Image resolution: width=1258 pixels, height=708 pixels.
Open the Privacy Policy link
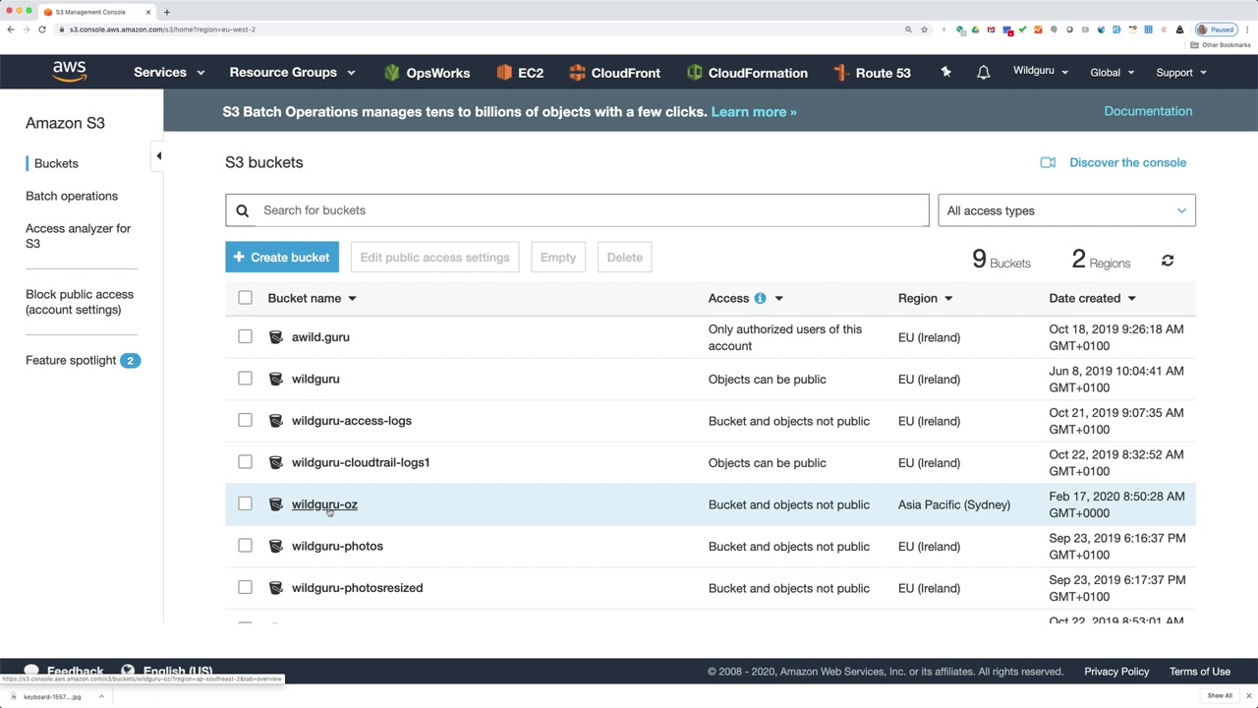(1116, 672)
